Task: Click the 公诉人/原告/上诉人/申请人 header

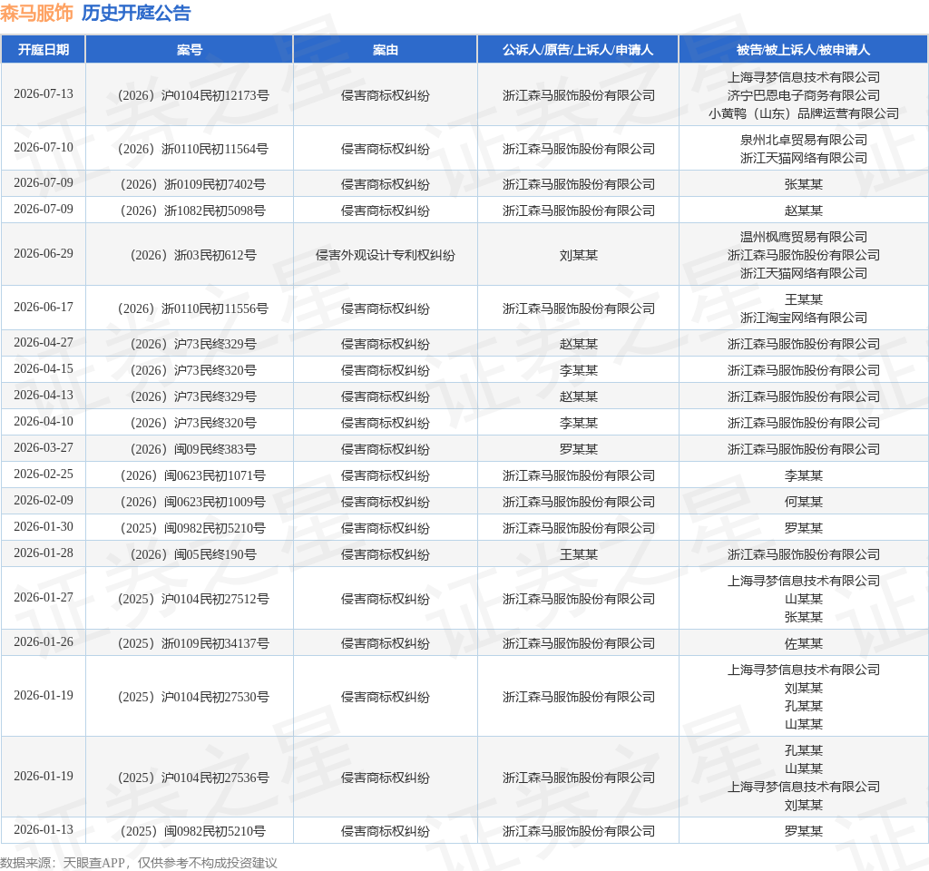Action: pos(578,50)
